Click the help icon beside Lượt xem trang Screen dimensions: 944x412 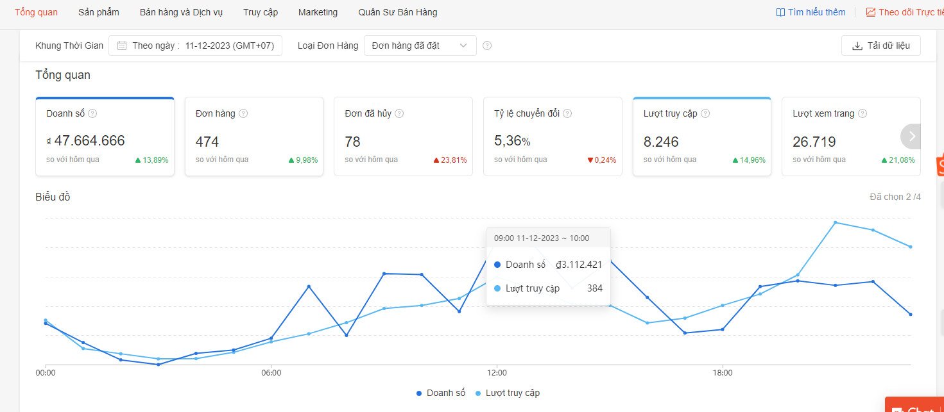coord(862,113)
